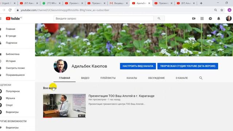Viewport: 233px width, 131px height.
Task: Open Спорт in the sidebar
Action: [9, 105]
